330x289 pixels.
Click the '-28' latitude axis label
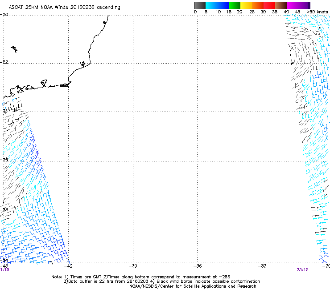4,210
